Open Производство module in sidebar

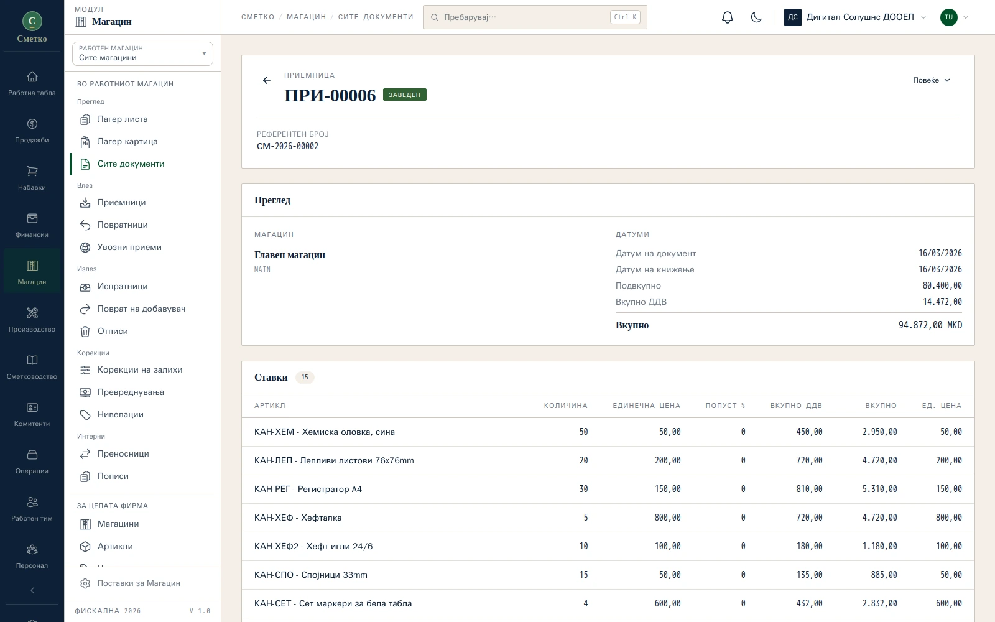32,320
